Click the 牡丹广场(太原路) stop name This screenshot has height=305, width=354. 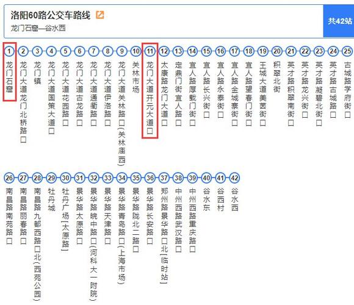(65, 219)
